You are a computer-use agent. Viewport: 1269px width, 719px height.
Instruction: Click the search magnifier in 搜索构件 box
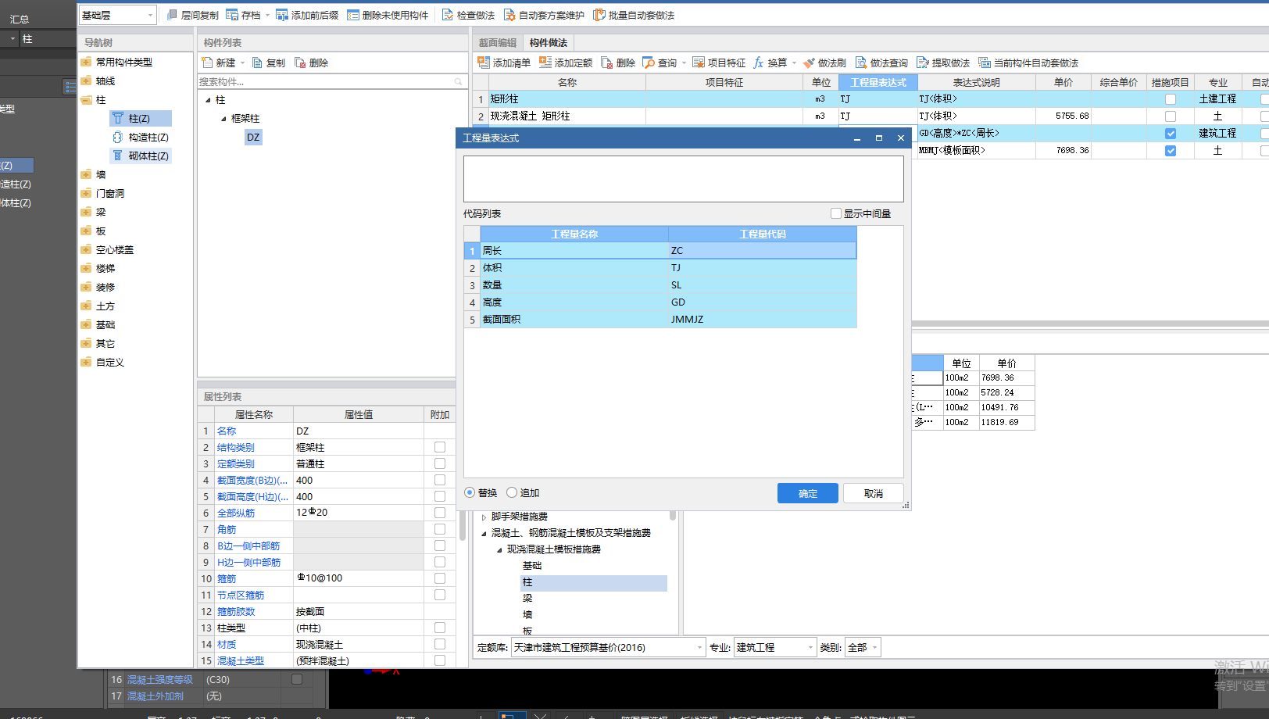point(459,81)
